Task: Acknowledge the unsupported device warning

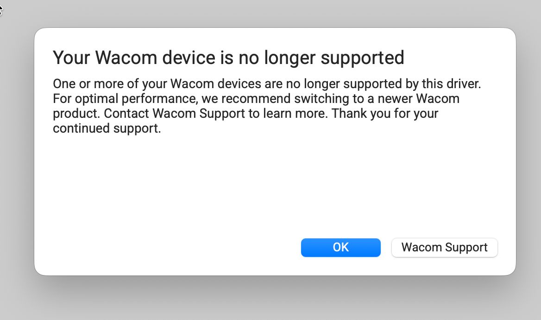Action: click(x=340, y=247)
